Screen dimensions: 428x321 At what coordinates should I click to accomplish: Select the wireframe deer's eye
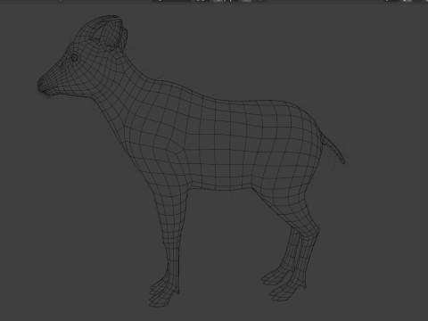[74, 57]
